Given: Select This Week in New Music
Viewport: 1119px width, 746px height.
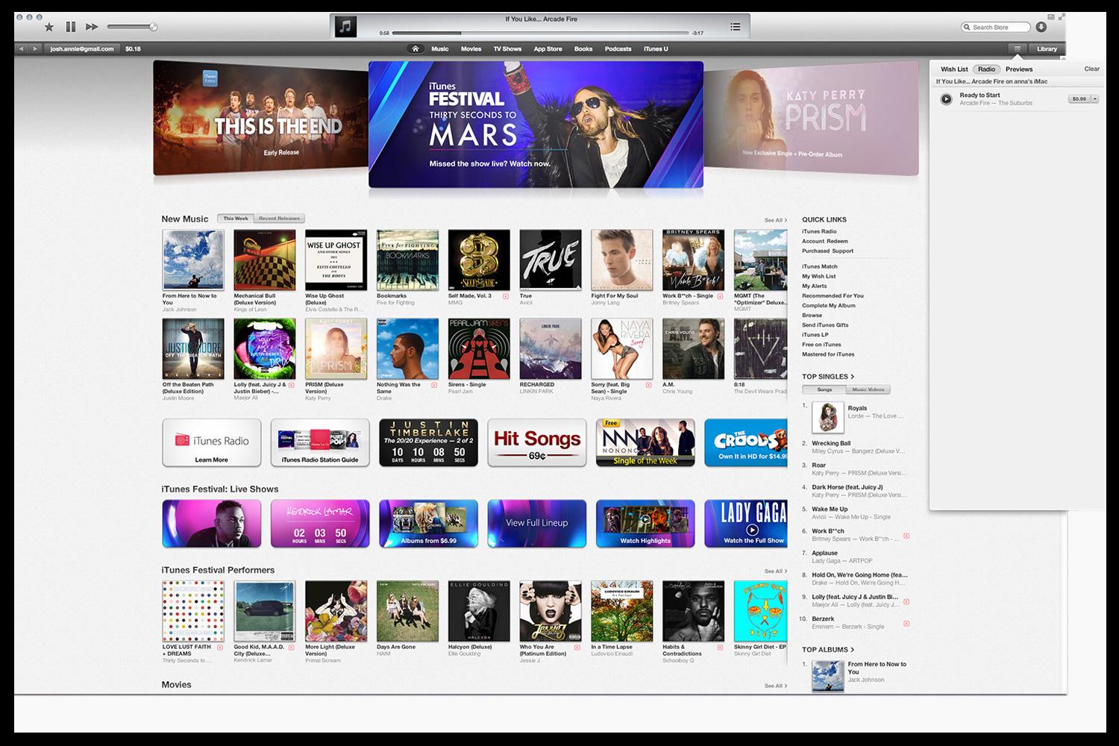Looking at the screenshot, I should coord(236,219).
